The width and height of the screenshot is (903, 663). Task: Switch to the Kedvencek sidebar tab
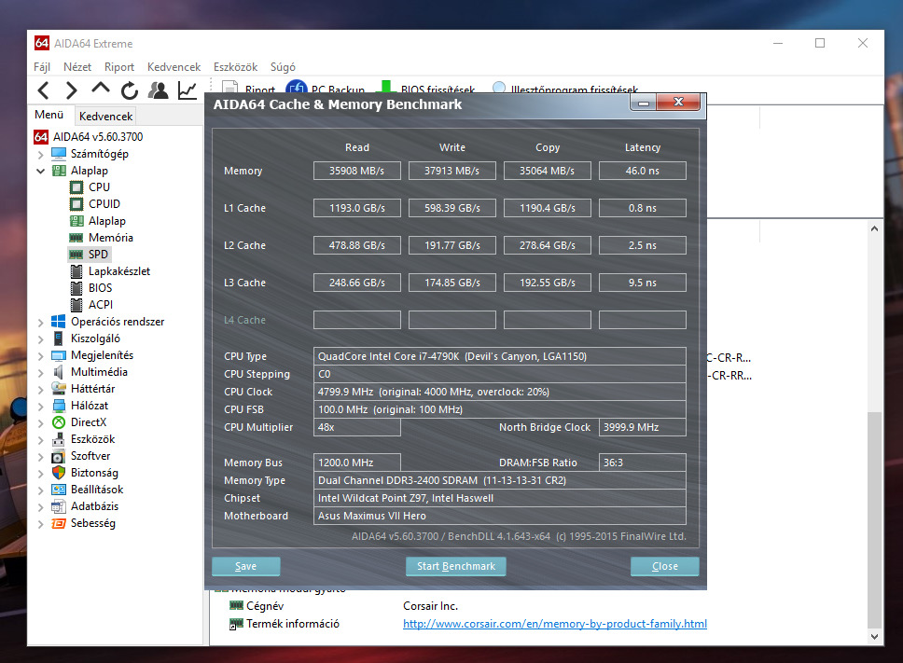[106, 117]
